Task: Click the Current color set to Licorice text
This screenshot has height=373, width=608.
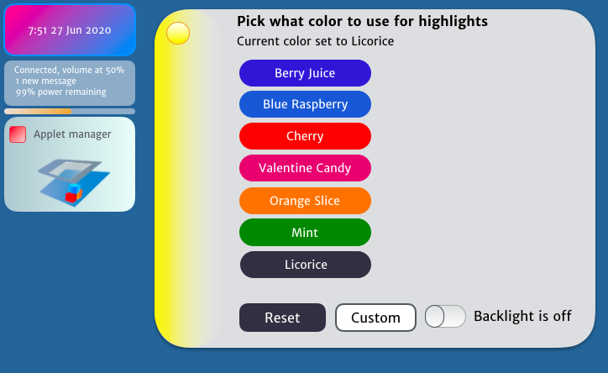Action: [x=315, y=41]
